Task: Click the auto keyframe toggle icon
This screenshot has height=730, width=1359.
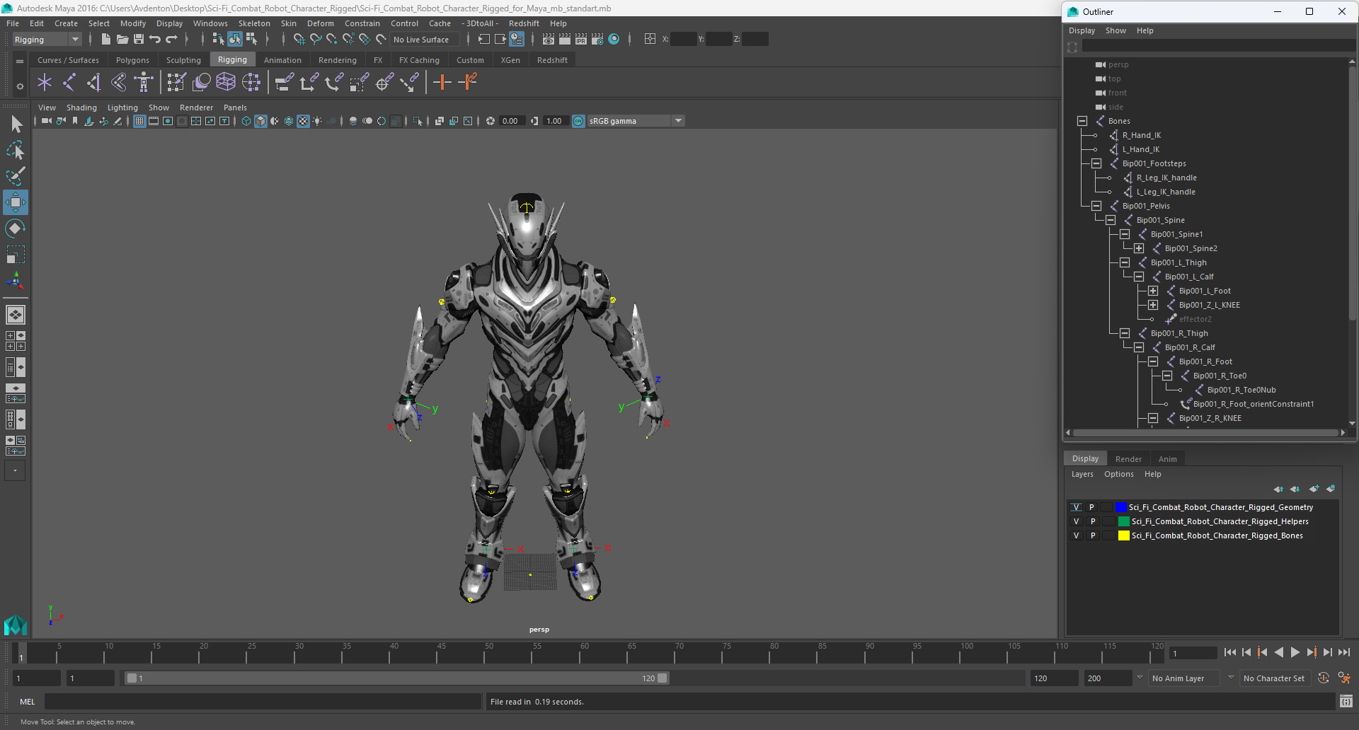Action: pos(1324,678)
